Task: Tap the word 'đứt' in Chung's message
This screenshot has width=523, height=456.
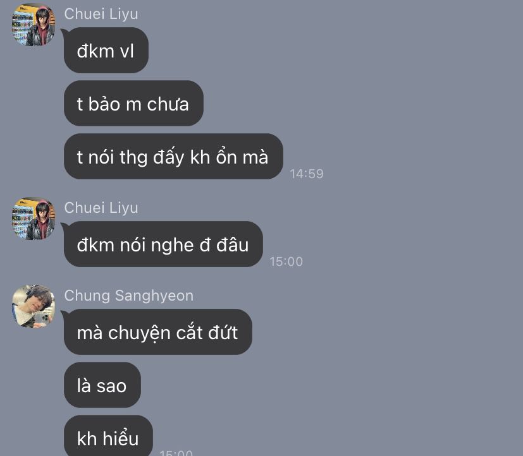Action: 223,332
